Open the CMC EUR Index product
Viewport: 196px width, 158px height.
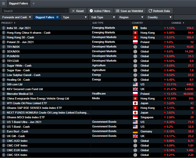pos(17,150)
